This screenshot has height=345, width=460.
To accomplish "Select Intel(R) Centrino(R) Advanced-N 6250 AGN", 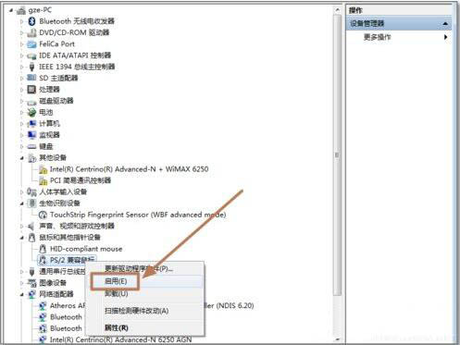I will [120, 339].
